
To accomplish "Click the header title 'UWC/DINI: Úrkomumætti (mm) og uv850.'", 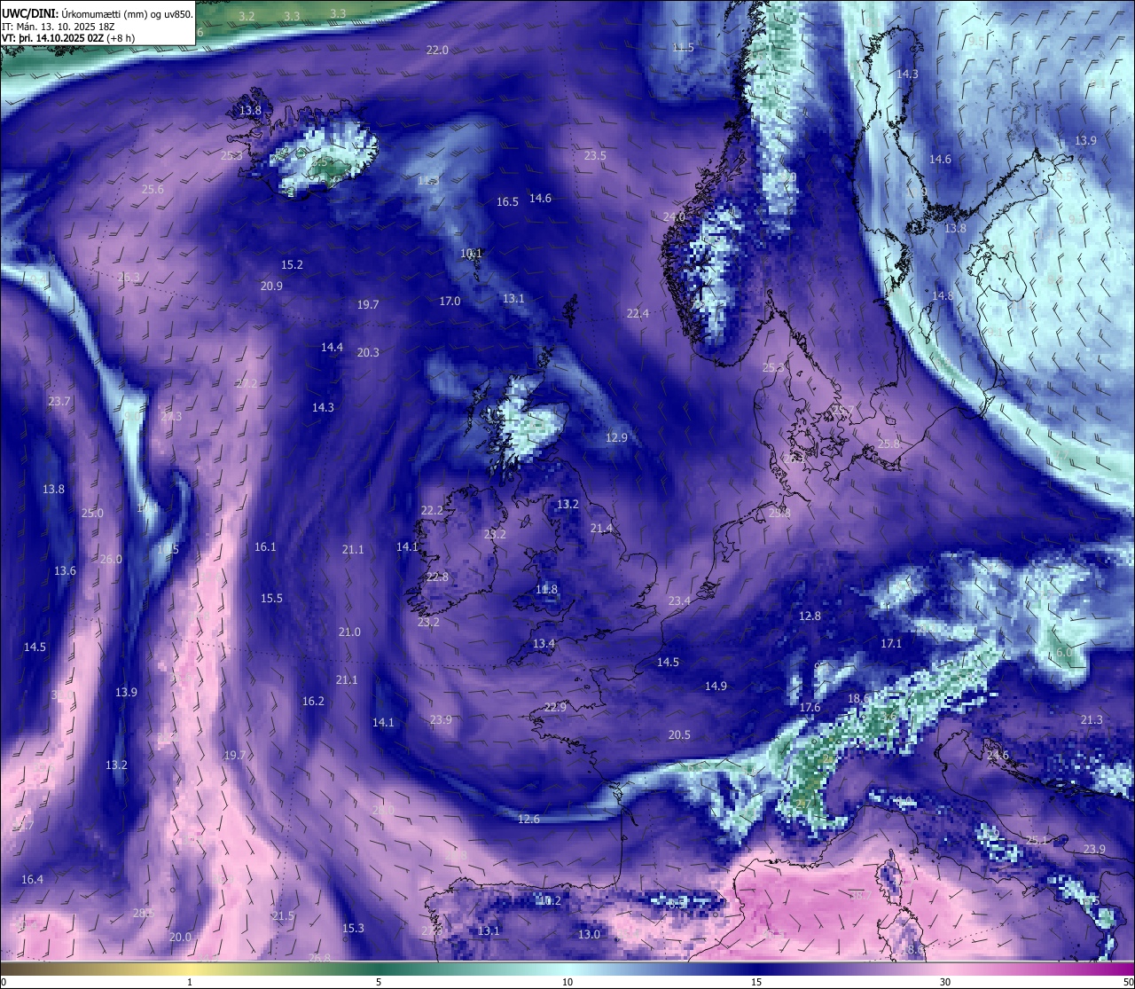I will pos(98,13).
